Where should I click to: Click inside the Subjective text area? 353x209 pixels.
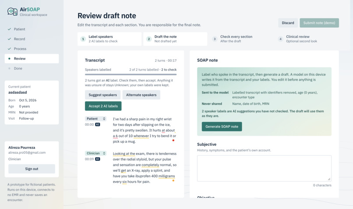coord(264,168)
